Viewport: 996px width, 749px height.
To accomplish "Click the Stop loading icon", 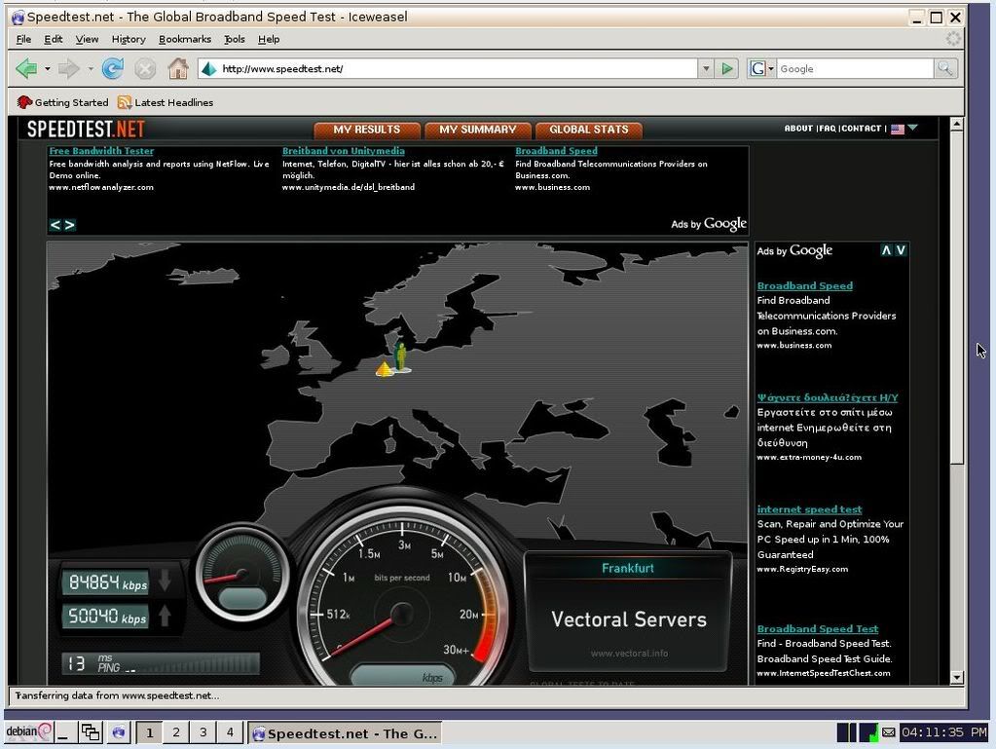I will [x=145, y=68].
